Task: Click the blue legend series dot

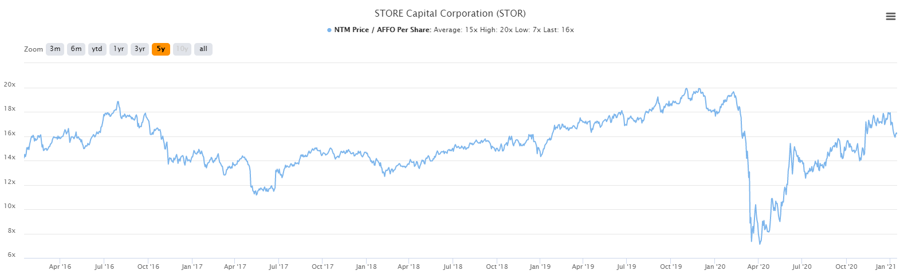Action: [x=329, y=30]
